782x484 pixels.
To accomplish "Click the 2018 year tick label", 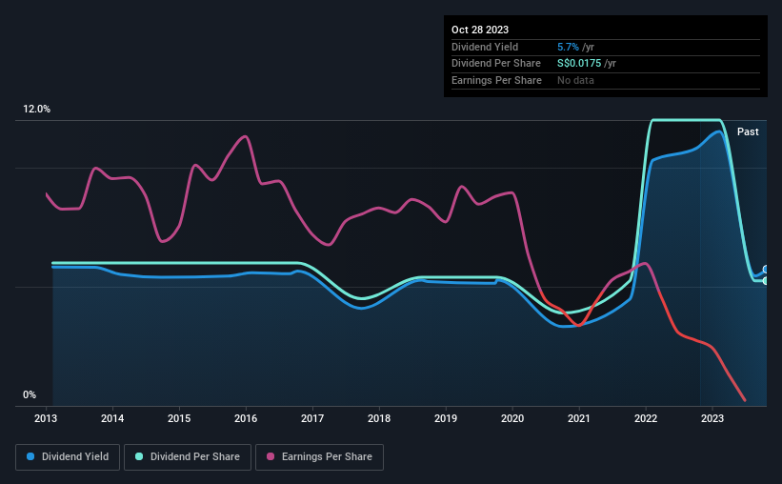I will tap(379, 418).
